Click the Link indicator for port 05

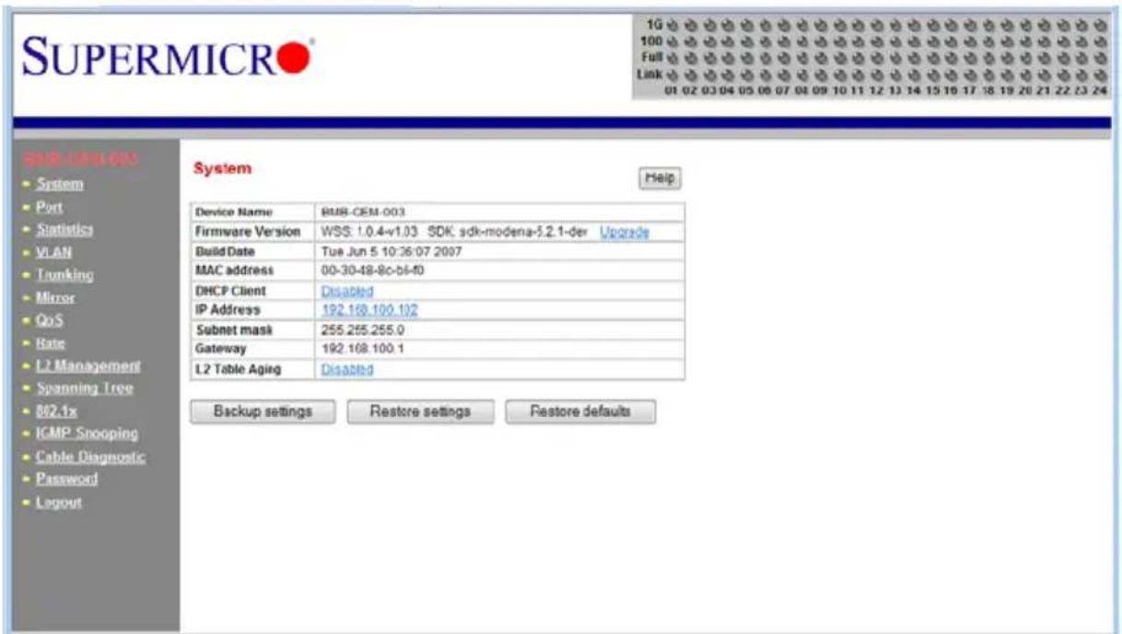(x=746, y=74)
